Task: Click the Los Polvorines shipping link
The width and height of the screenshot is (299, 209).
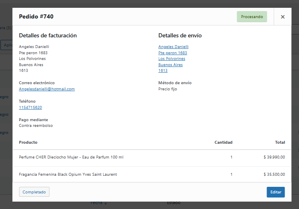Action: pos(172,59)
